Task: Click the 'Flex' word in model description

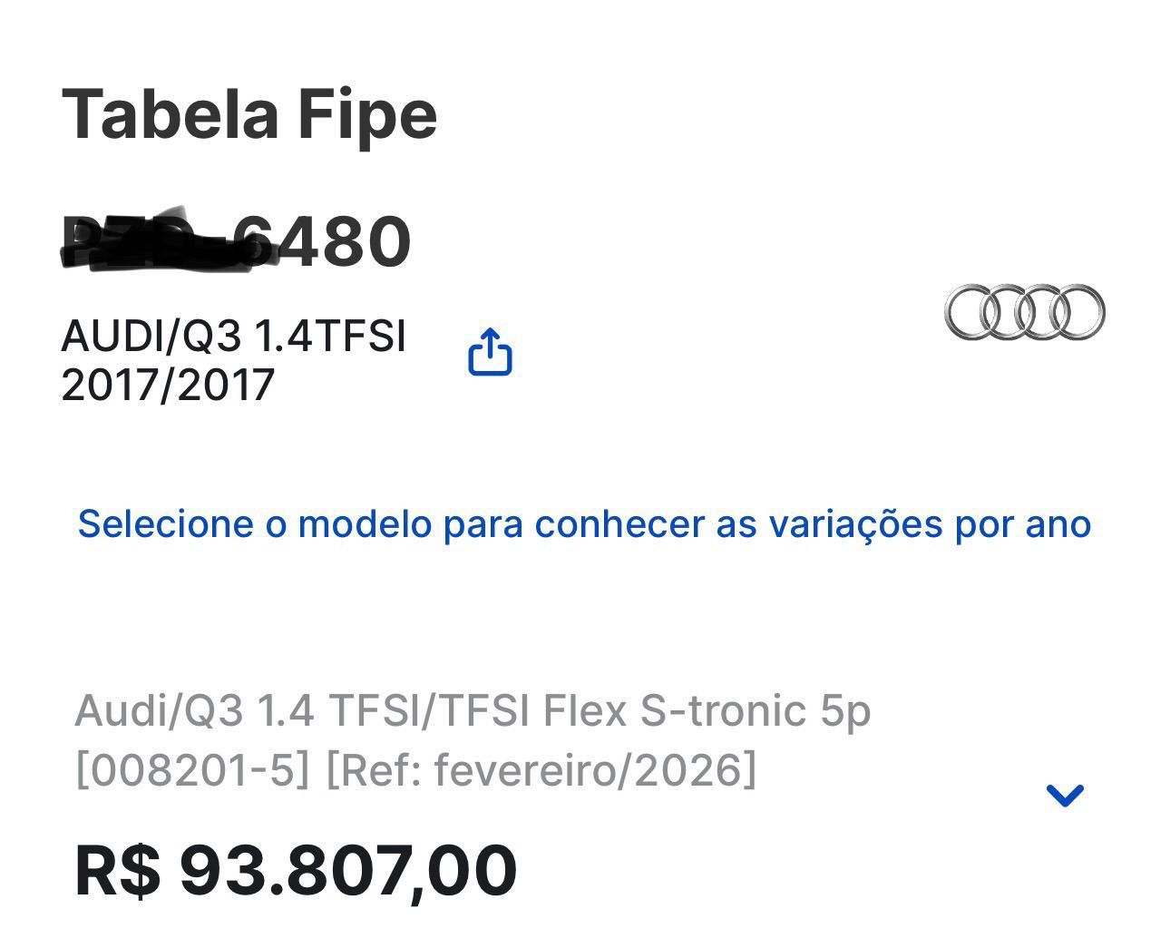Action: point(584,710)
